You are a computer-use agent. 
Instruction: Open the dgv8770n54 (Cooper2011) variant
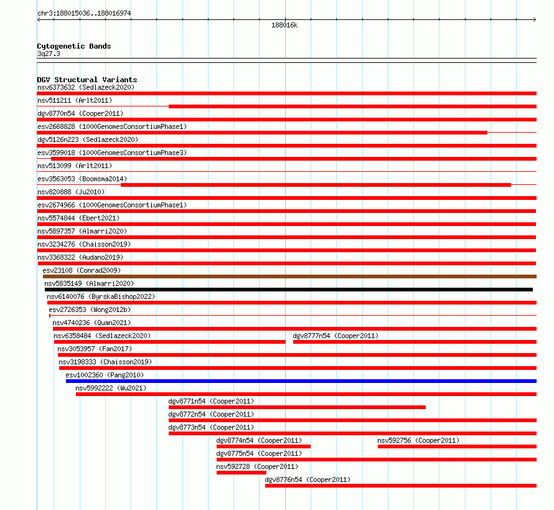(x=80, y=113)
